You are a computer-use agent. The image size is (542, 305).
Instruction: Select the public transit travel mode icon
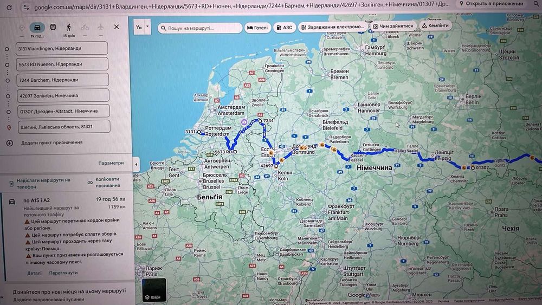click(x=53, y=27)
